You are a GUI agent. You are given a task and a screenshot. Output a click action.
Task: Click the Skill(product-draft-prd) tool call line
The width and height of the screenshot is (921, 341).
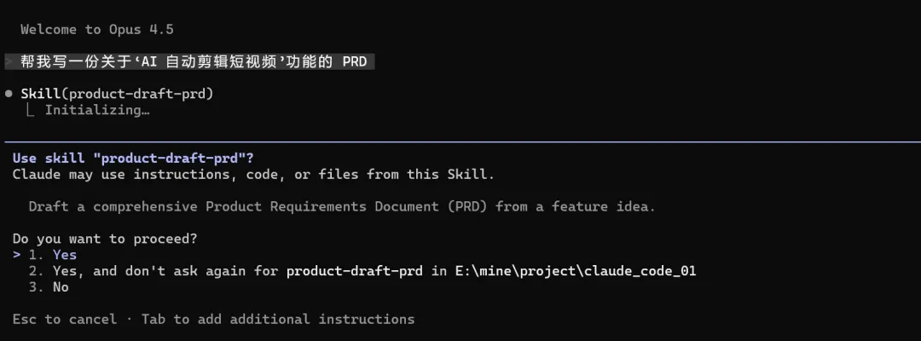(x=117, y=93)
